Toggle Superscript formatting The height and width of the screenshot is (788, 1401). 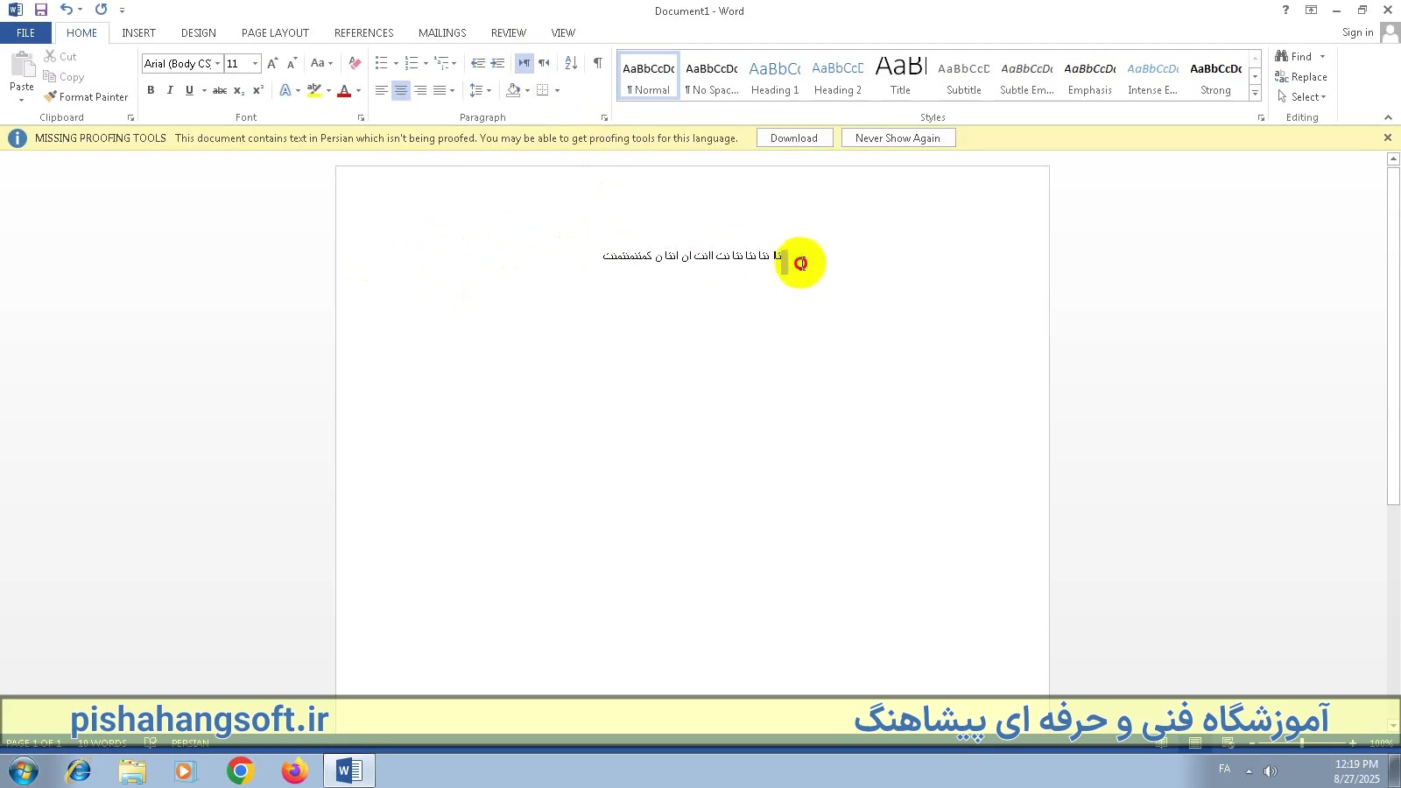tap(258, 90)
